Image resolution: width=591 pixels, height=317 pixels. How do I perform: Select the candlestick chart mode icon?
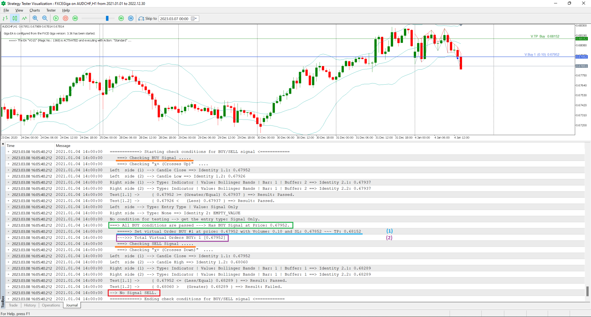point(15,18)
